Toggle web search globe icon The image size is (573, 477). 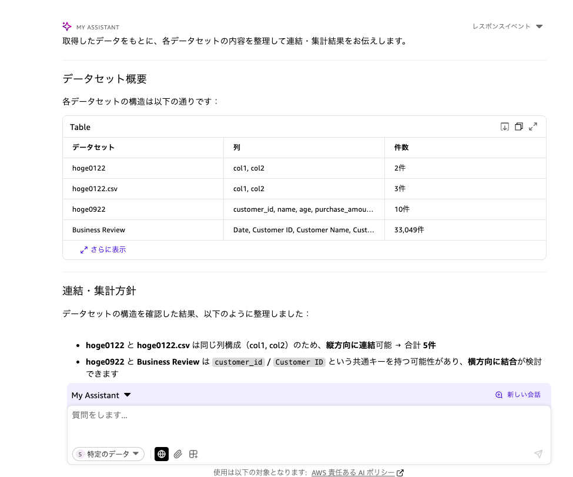[x=162, y=454]
